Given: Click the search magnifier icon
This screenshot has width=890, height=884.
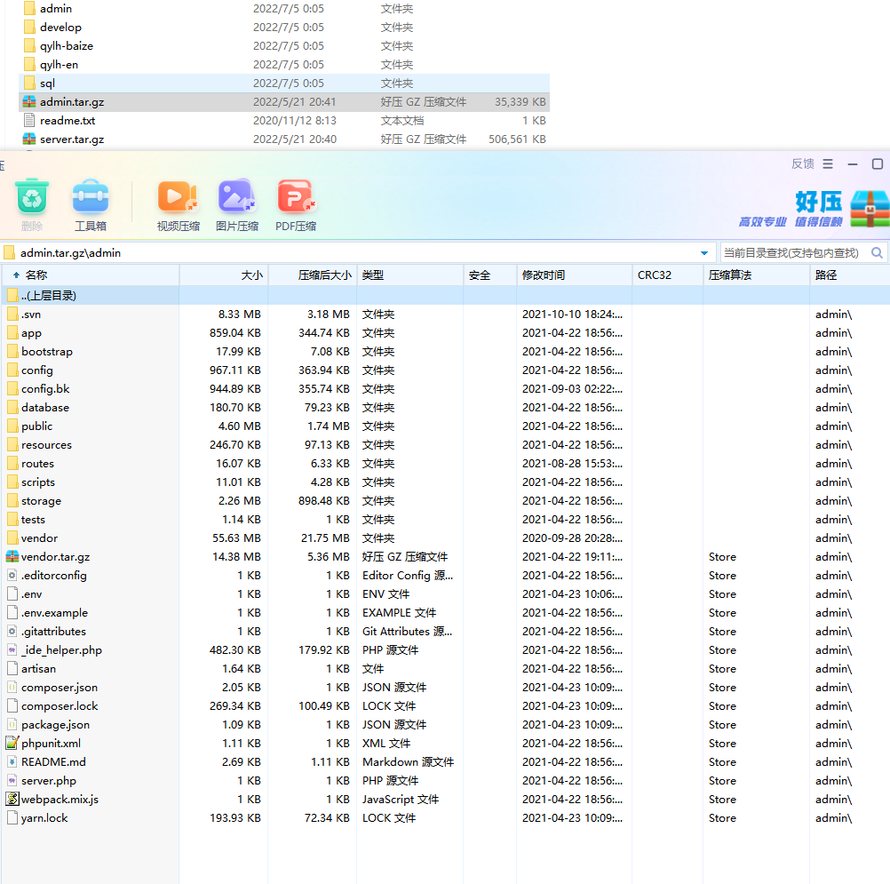Looking at the screenshot, I should tap(877, 253).
